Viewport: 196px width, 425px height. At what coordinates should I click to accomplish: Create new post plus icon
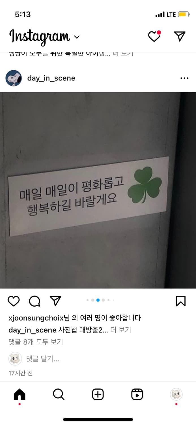pyautogui.click(x=98, y=394)
